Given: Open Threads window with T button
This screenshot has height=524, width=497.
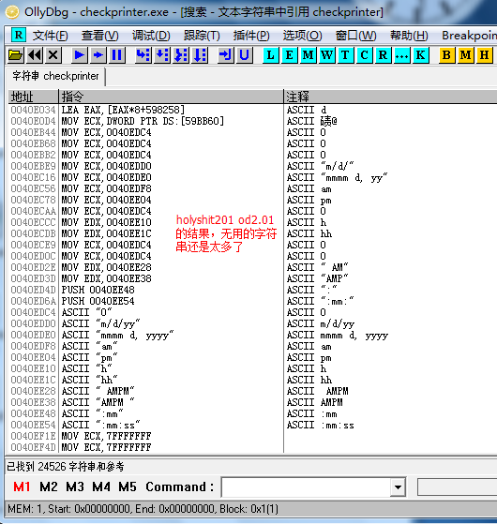Looking at the screenshot, I should [x=346, y=54].
